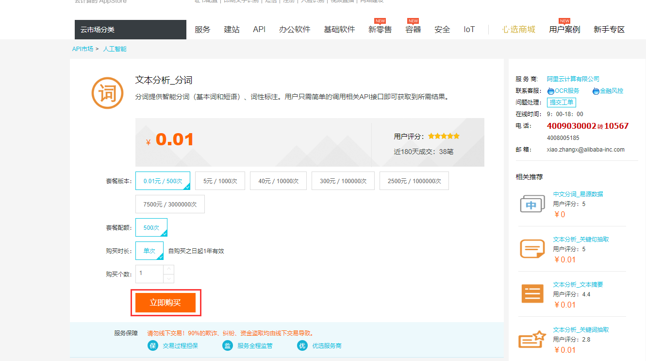Click the 服务全程监管 text label
The width and height of the screenshot is (646, 361).
(255, 346)
